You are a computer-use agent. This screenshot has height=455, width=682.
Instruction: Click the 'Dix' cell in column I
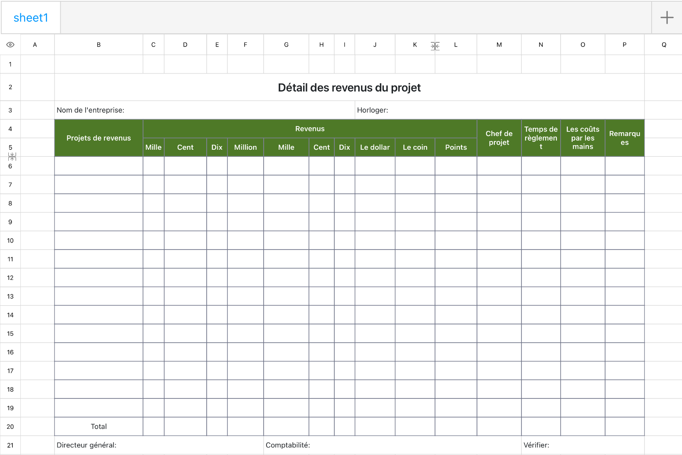pyautogui.click(x=344, y=147)
